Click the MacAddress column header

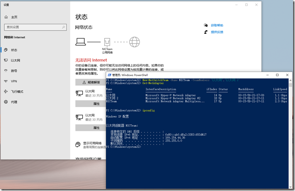point(246,89)
